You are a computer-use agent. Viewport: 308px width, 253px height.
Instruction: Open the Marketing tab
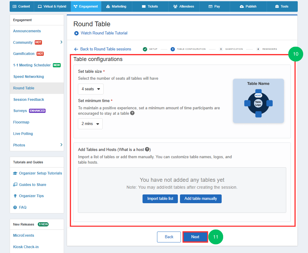coord(117,6)
